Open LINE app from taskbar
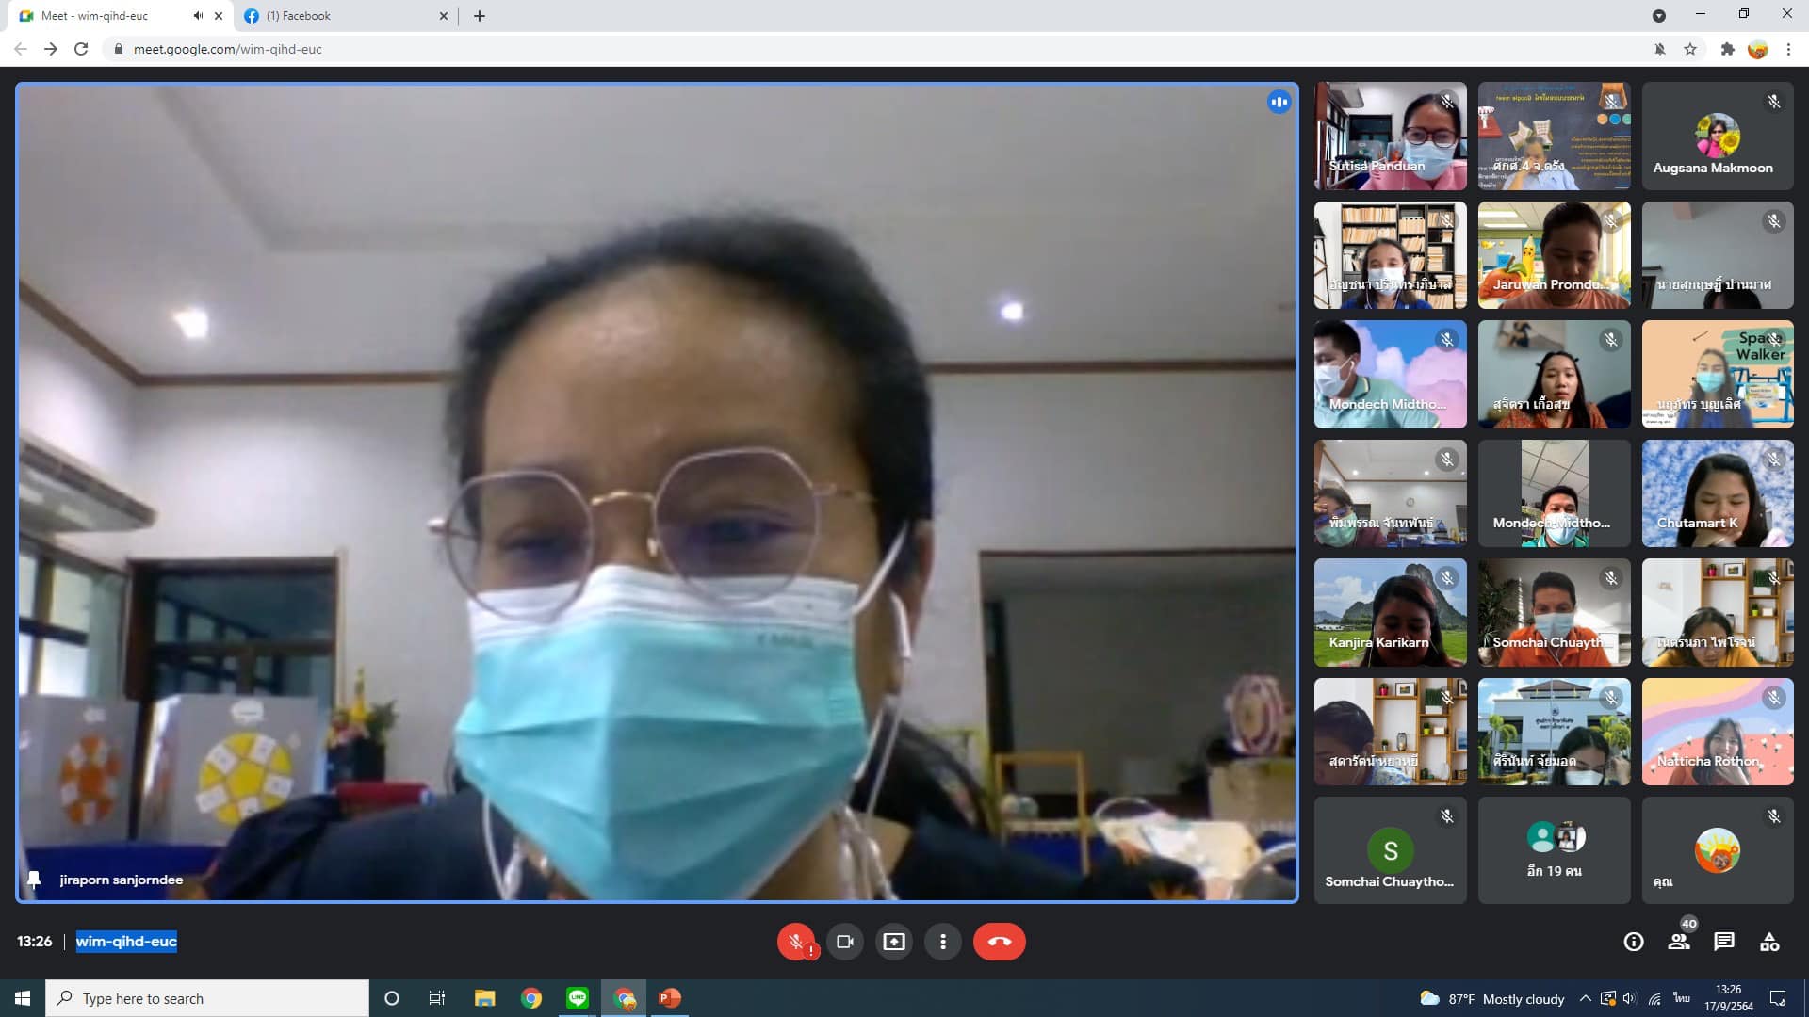 tap(578, 998)
